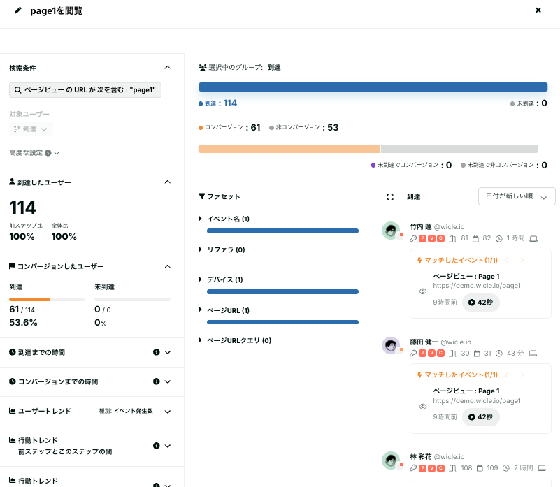Viewport: 560px width, 487px height.
Task: Play the 42秒 replay in 竹内 蓮's event
Action: click(x=481, y=303)
